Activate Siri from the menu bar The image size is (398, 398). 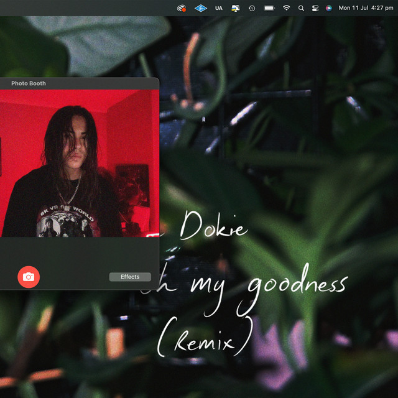pos(328,8)
